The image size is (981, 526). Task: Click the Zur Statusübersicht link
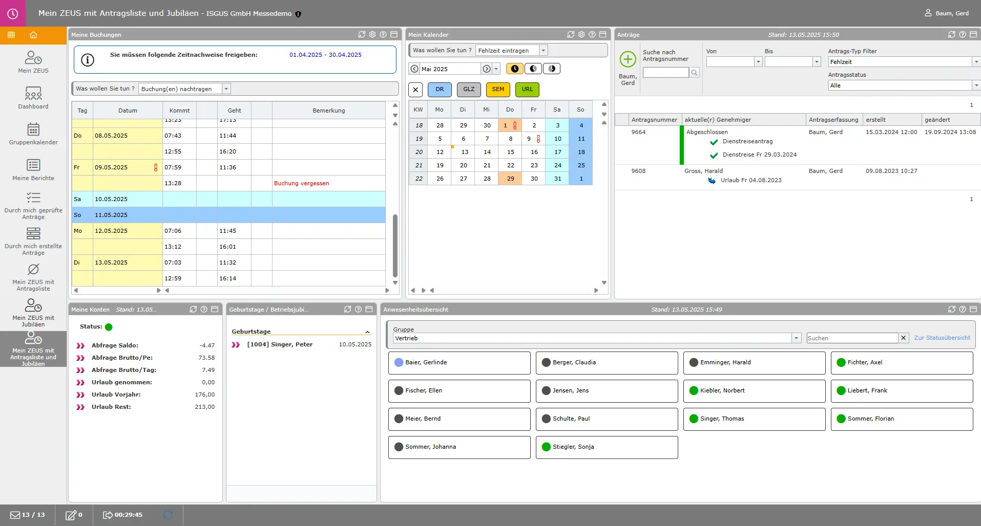[x=942, y=338]
